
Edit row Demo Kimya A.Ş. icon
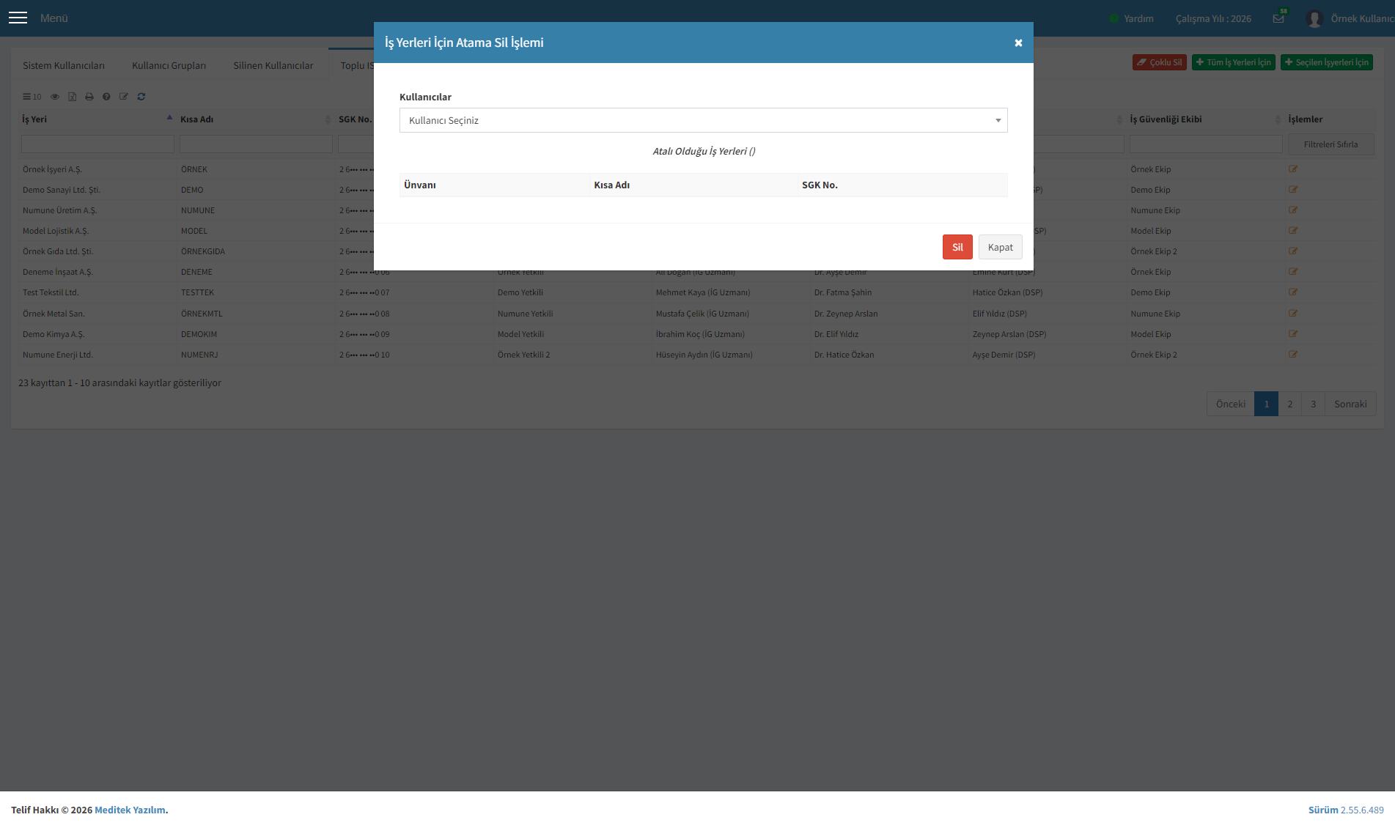click(x=1293, y=334)
